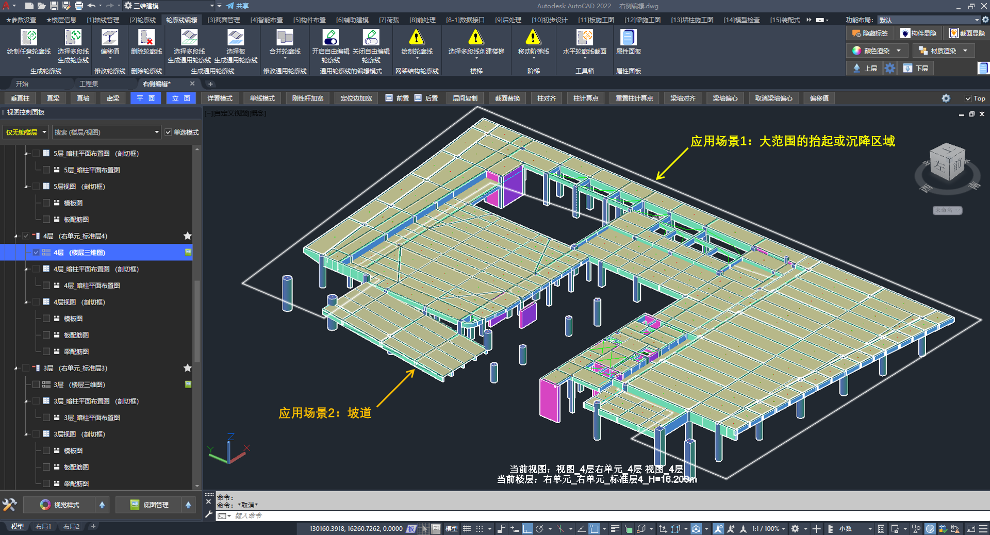Click the 删除轮廓线 tool icon
The height and width of the screenshot is (535, 990).
(146, 38)
